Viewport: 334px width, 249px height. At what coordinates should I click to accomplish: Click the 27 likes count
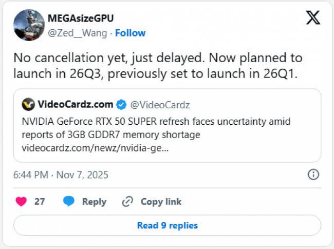pyautogui.click(x=40, y=202)
